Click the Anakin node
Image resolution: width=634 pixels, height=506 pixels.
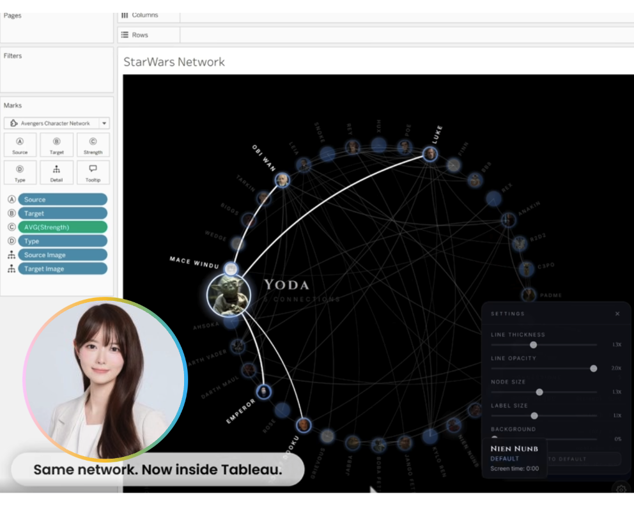coord(508,220)
